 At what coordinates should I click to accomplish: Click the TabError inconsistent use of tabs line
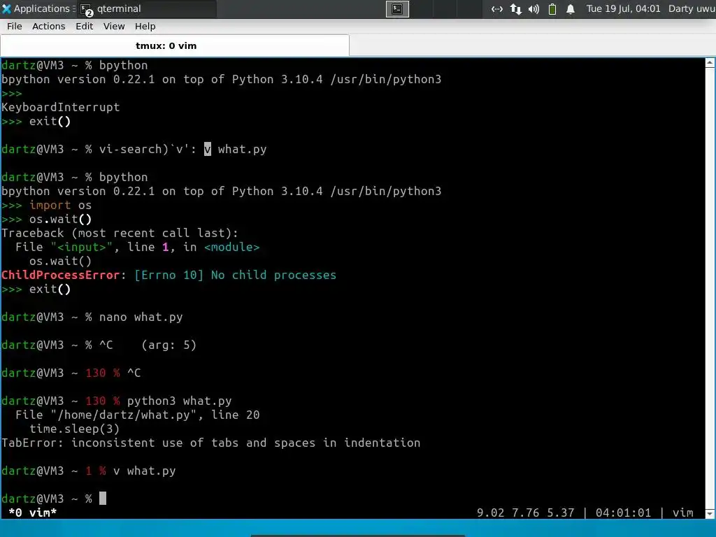[x=211, y=443]
